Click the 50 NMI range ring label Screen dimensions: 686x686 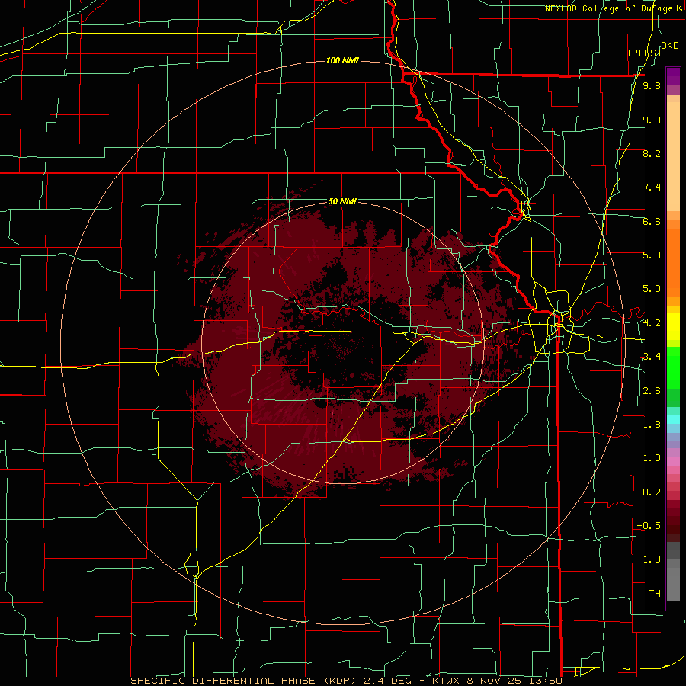click(342, 202)
